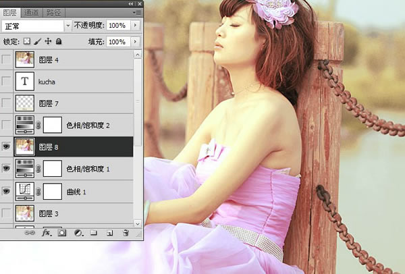Open the fx layer style menu
This screenshot has width=405, height=274.
[x=47, y=233]
